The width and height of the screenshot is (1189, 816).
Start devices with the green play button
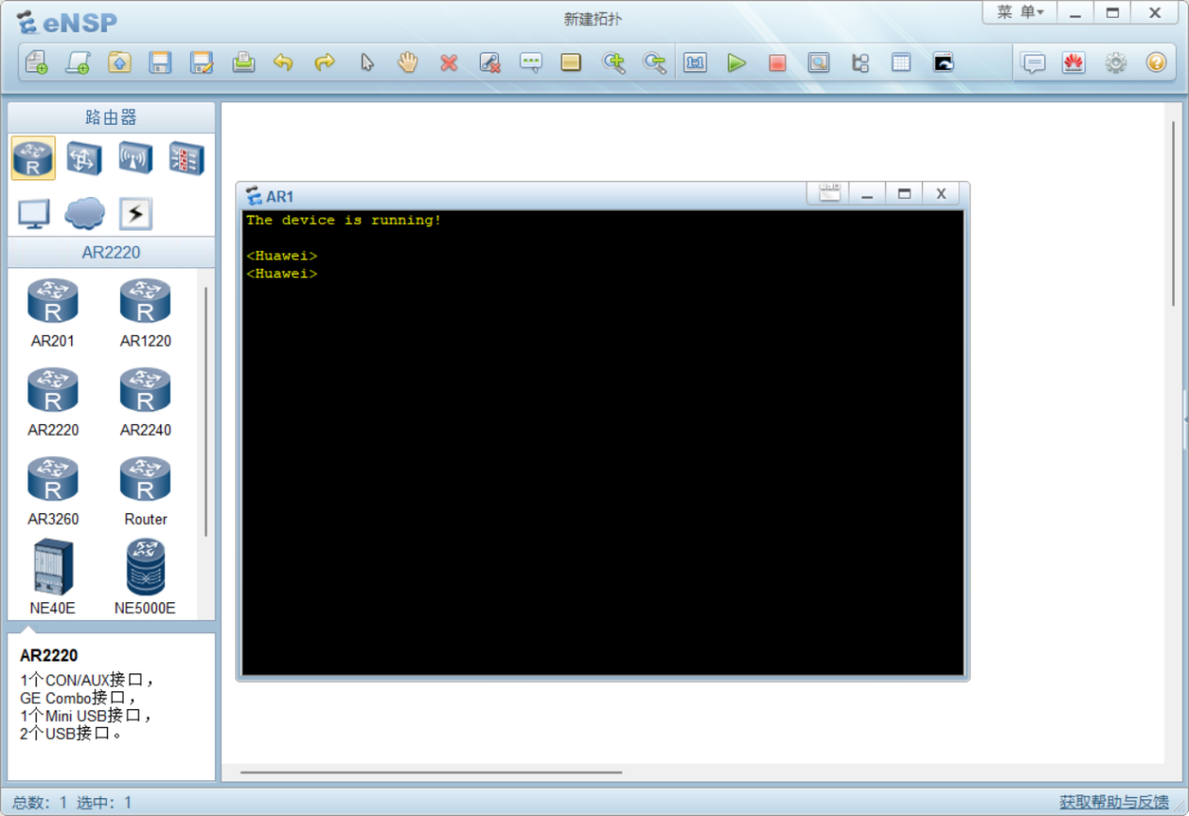tap(736, 63)
